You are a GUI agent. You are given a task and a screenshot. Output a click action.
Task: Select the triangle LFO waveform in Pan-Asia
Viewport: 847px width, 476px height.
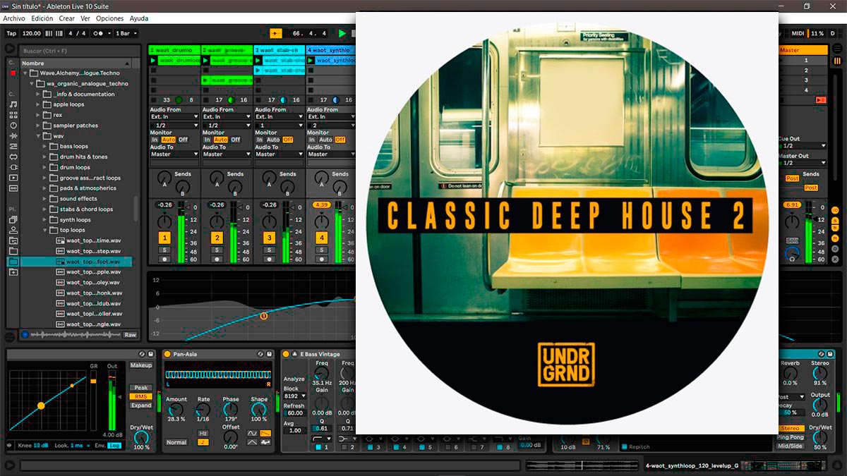253,441
